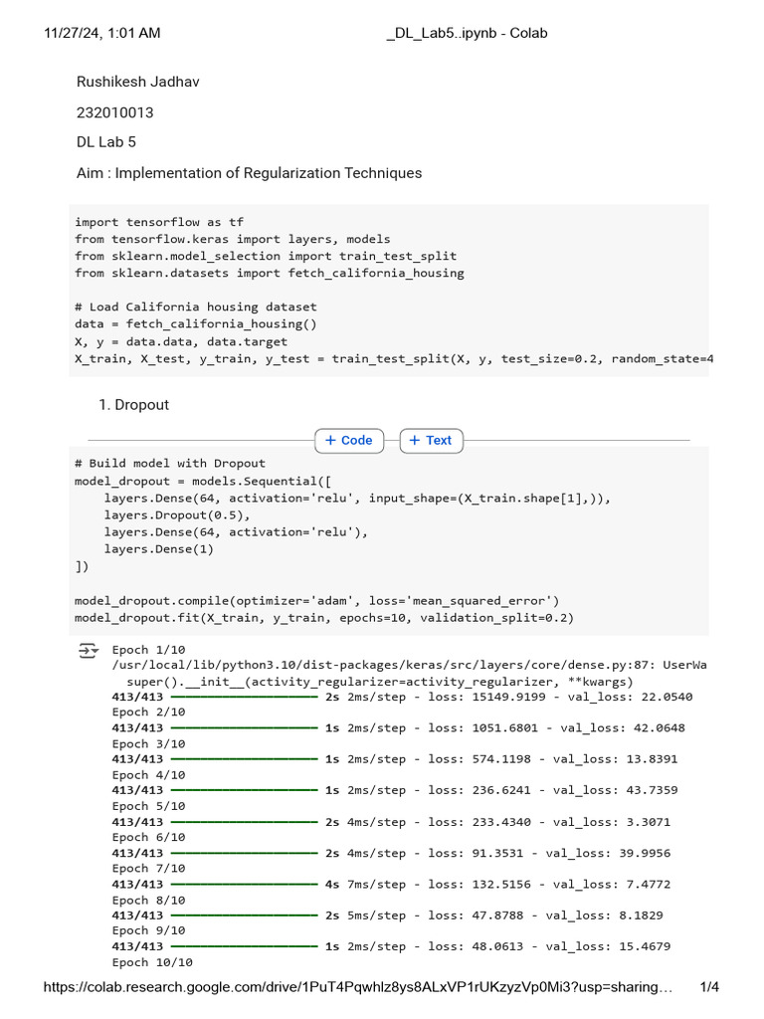Click the val_loss: 42.0648 value

[x=623, y=728]
